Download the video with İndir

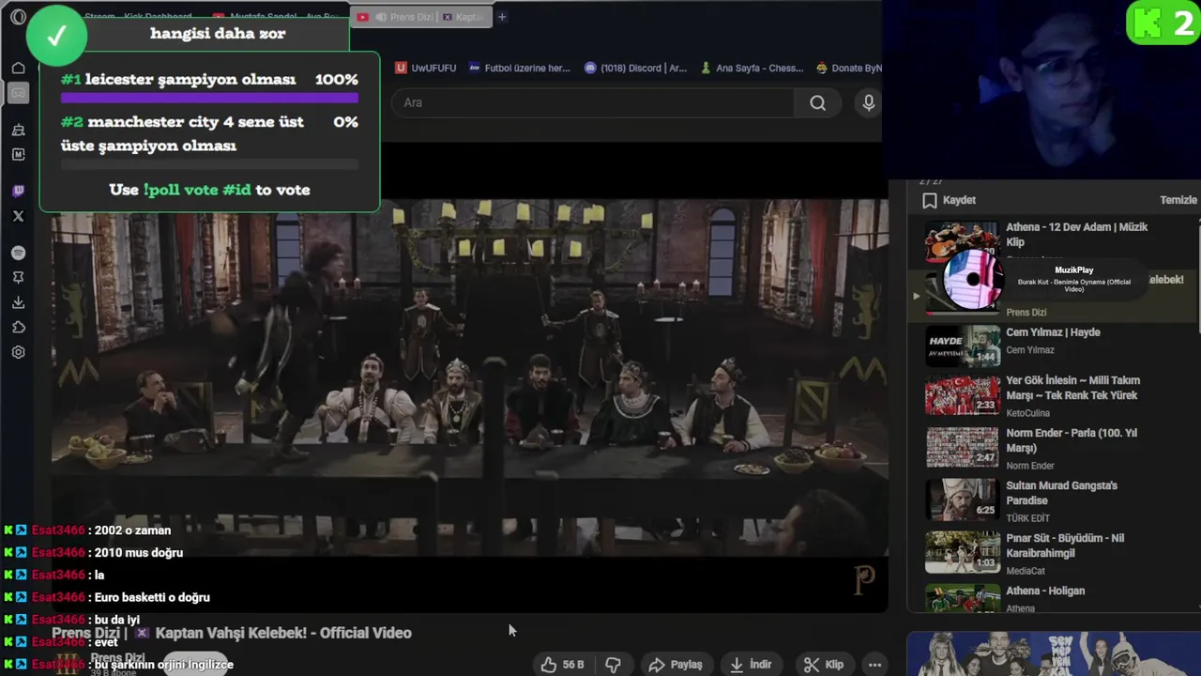pyautogui.click(x=751, y=665)
